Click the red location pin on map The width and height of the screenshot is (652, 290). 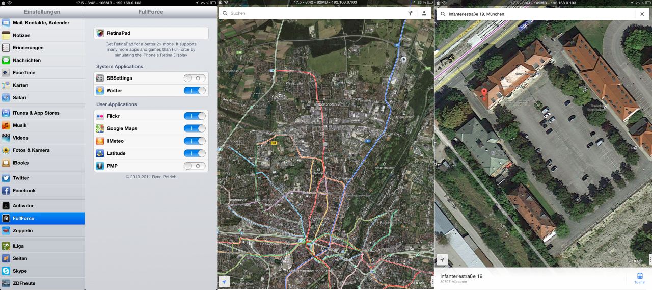(x=484, y=94)
